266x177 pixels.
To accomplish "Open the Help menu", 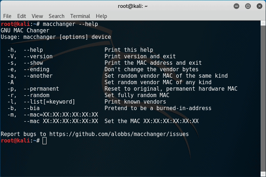I will 101,16.
